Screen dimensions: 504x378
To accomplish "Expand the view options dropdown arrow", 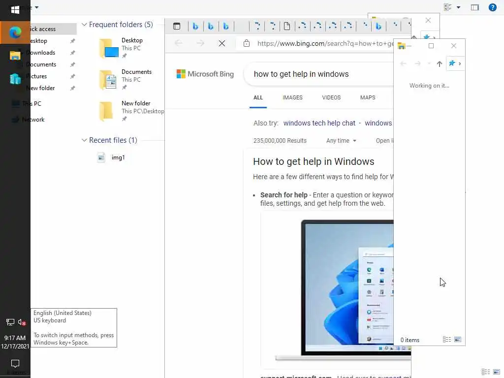I will click(x=458, y=7).
